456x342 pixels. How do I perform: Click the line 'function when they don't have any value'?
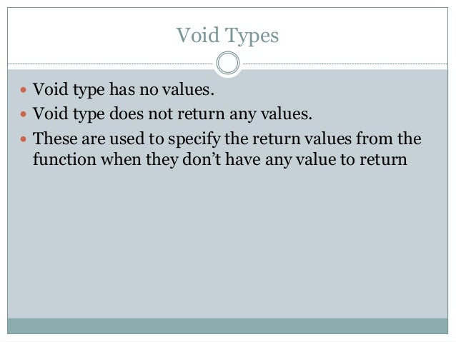click(x=220, y=159)
